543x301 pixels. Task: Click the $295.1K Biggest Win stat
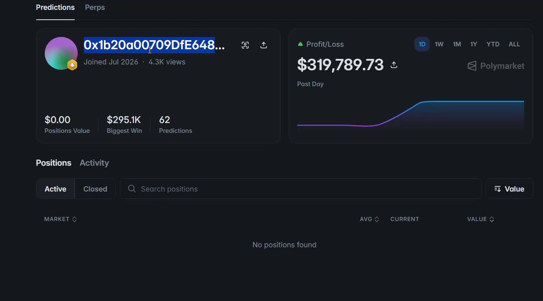(x=124, y=125)
